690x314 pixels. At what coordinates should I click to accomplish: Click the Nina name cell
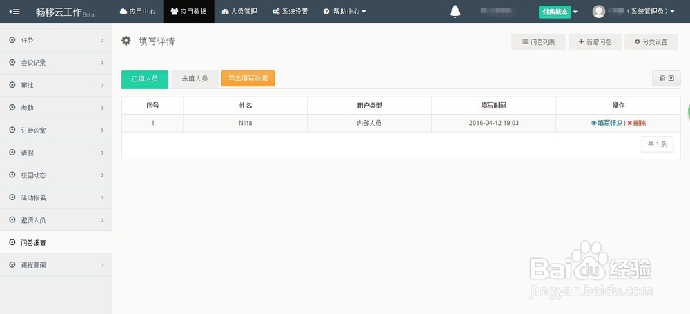coord(246,124)
